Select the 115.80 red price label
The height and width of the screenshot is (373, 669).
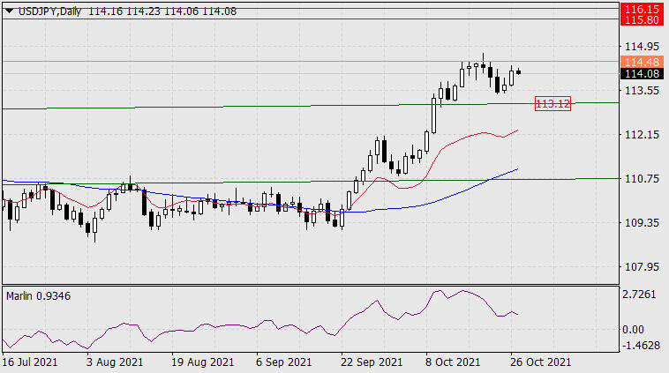click(642, 19)
